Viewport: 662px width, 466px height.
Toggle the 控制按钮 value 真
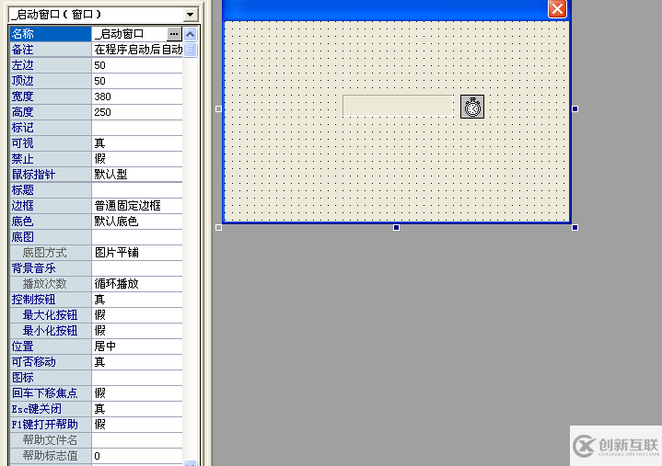[x=137, y=300]
